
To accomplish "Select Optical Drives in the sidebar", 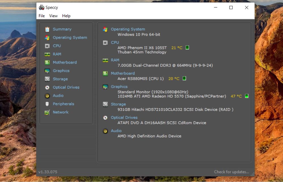I will 66,88.
